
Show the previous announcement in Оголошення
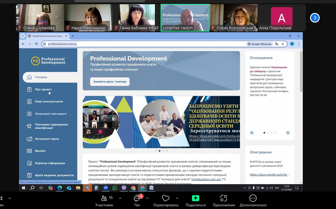pyautogui.click(x=252, y=133)
